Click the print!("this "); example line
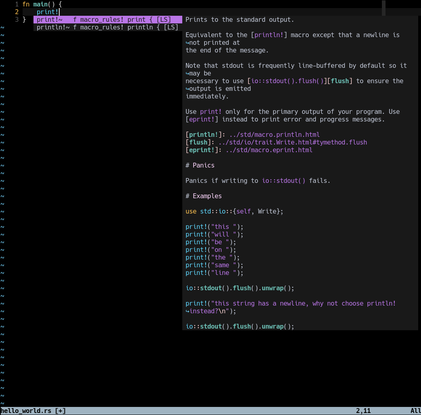421x415 pixels. [214, 227]
